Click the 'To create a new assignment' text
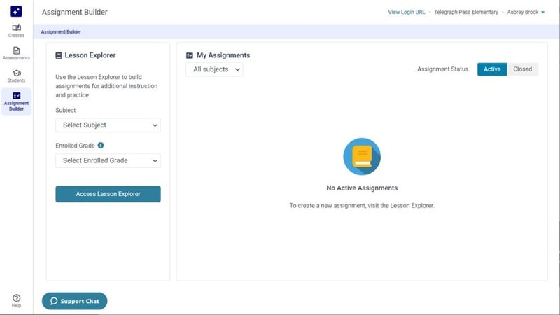The image size is (560, 315). [362, 205]
